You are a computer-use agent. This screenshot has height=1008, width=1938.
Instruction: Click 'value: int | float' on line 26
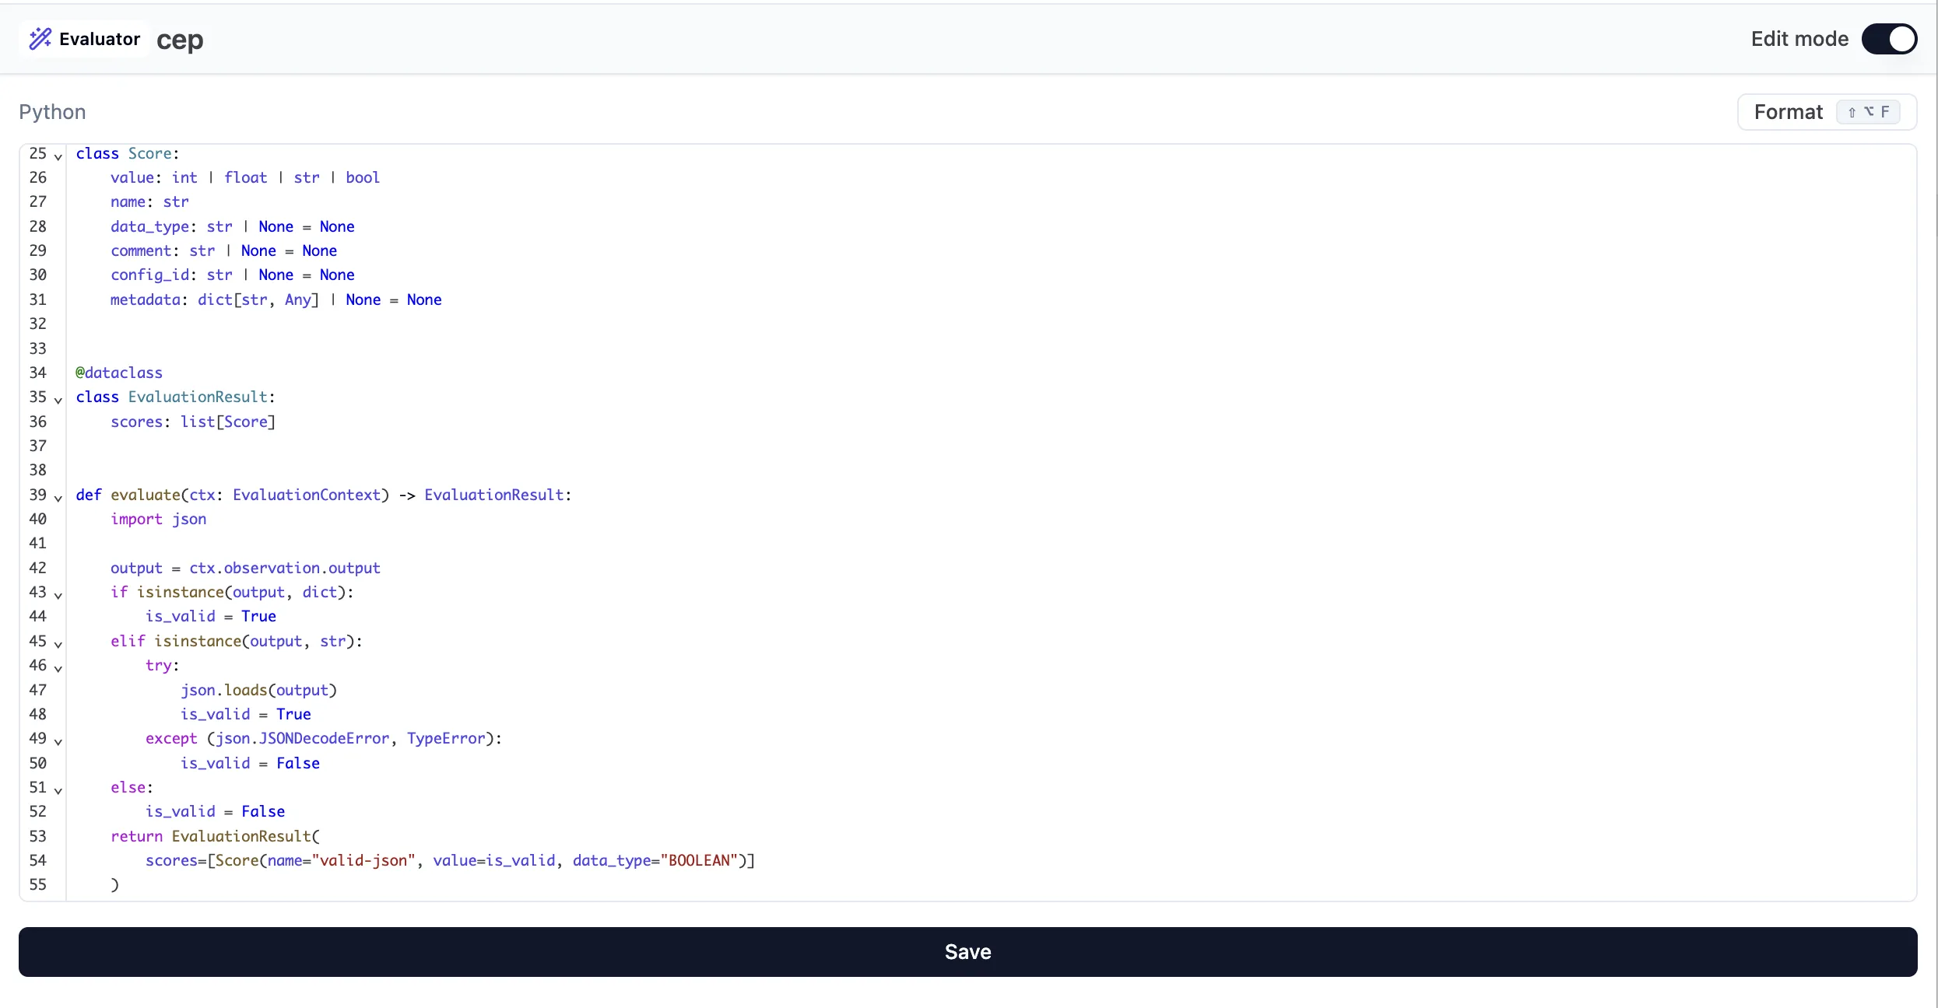(189, 177)
